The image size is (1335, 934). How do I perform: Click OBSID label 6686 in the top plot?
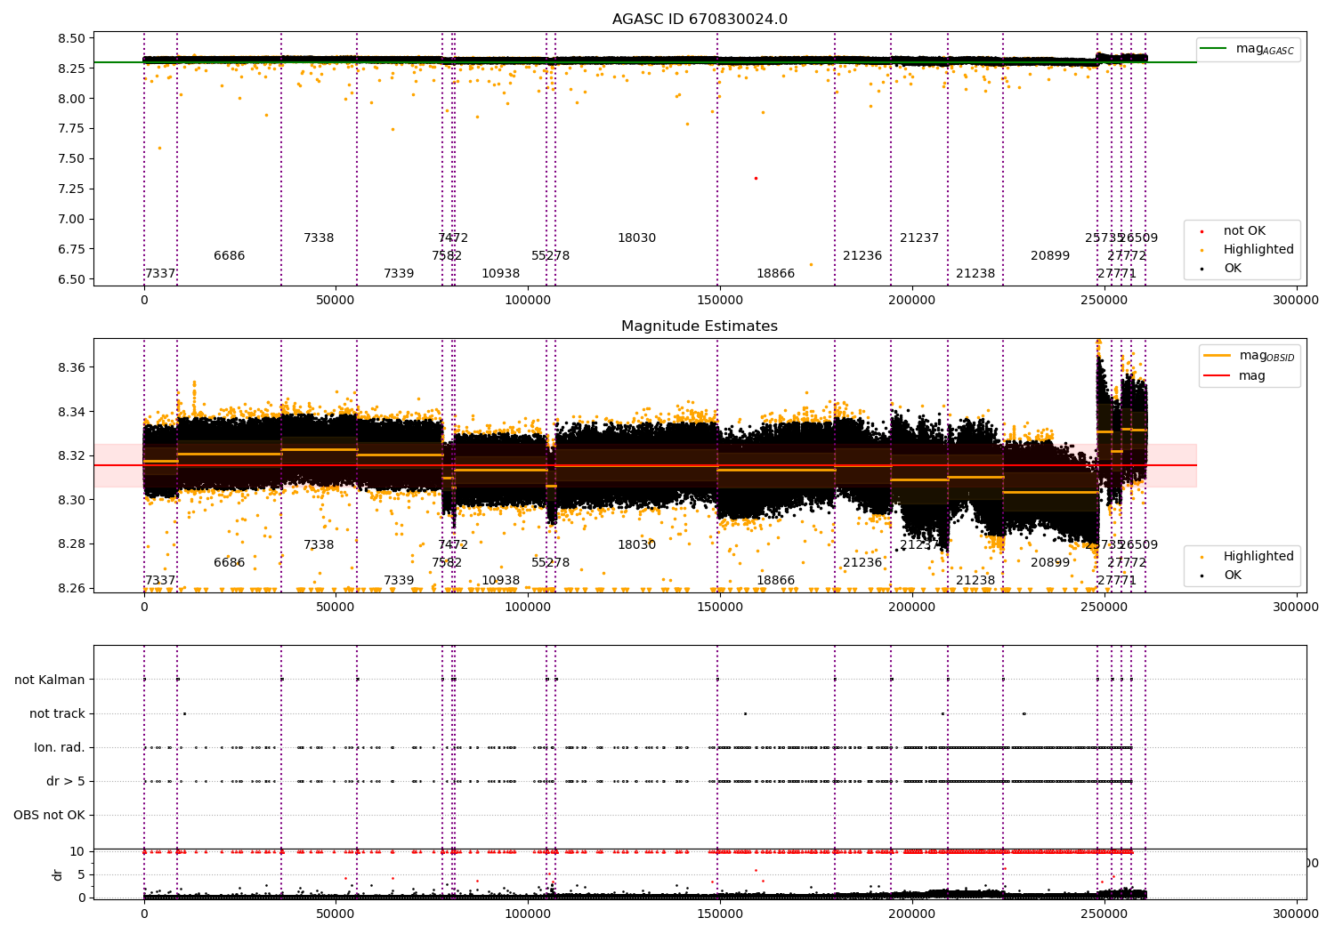point(229,255)
